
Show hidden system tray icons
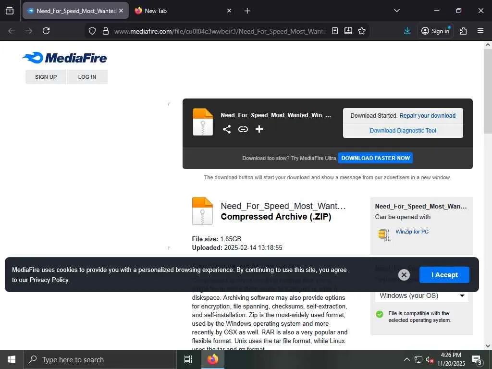(x=406, y=359)
